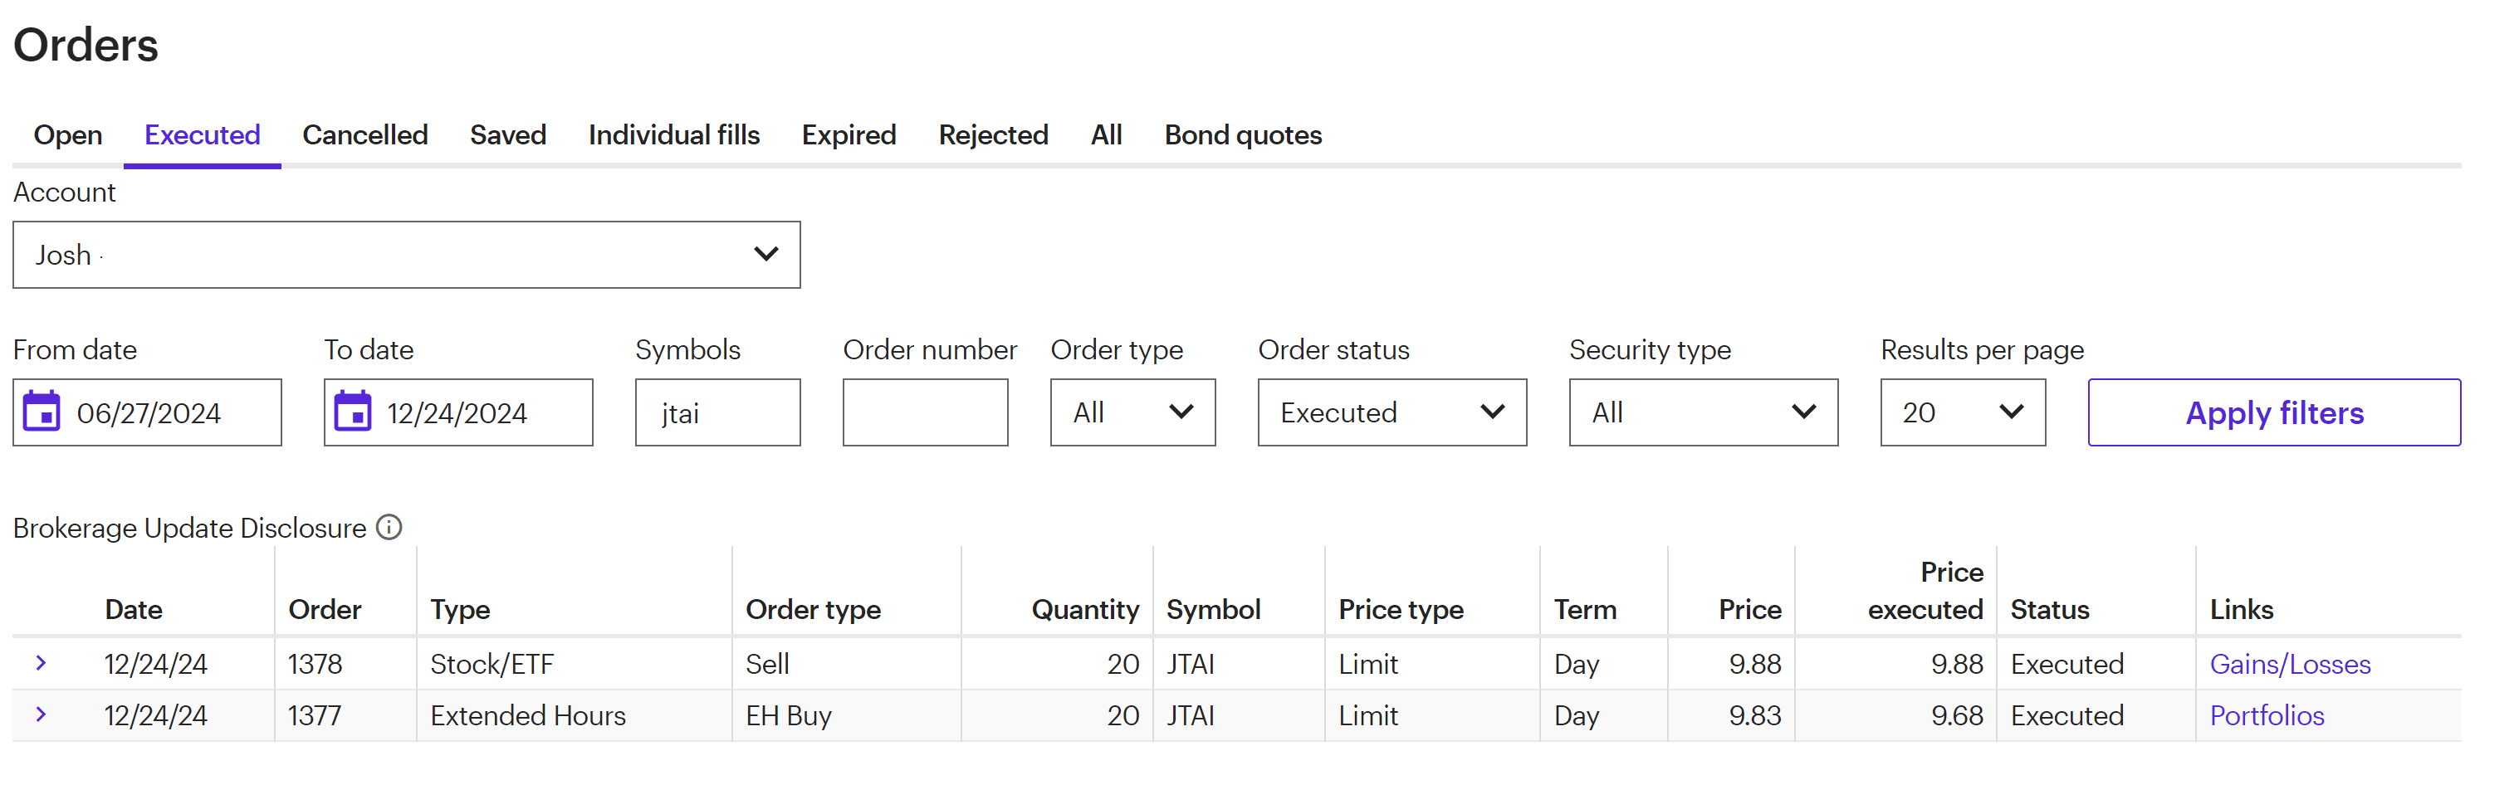Open the To date calendar picker icon
Image resolution: width=2514 pixels, height=785 pixels.
point(352,412)
